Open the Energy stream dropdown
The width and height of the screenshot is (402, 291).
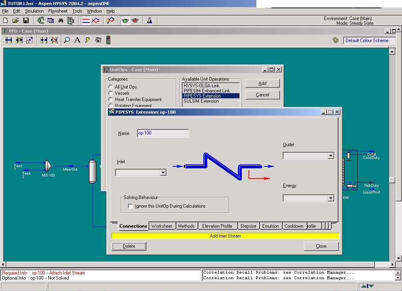pos(331,198)
